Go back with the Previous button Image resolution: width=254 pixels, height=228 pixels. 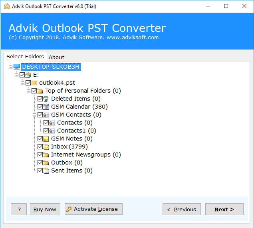[x=182, y=209]
